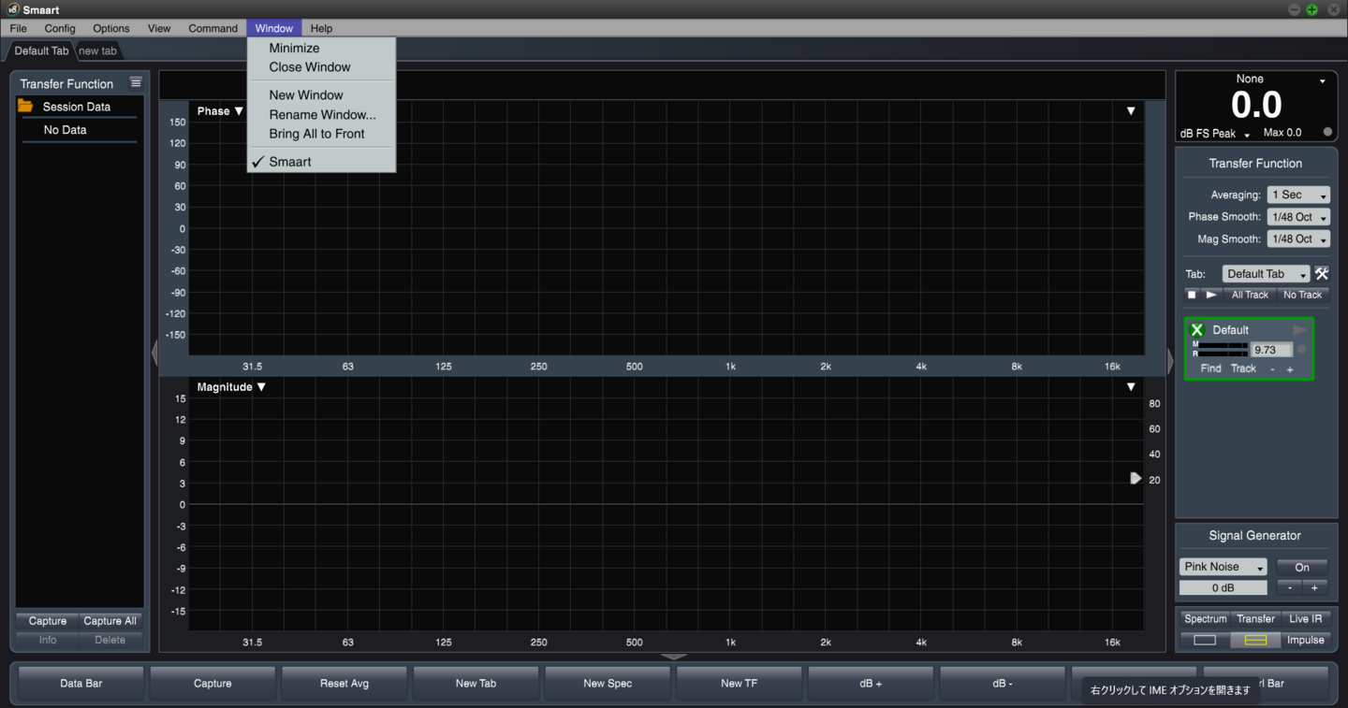Open the Phase Smooth dropdown
This screenshot has width=1348, height=708.
point(1297,216)
